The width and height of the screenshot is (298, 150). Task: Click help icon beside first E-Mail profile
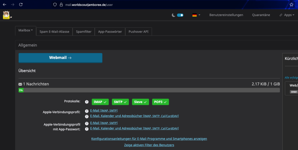pyautogui.click(x=86, y=111)
